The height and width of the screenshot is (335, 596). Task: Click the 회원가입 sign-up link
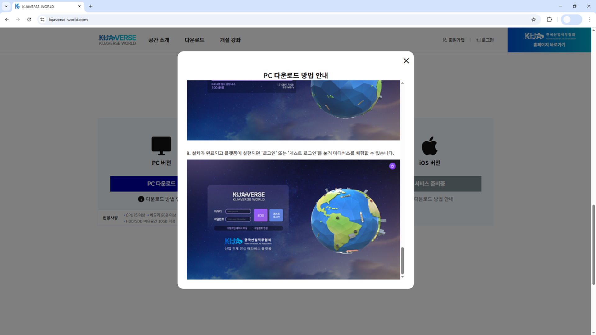pos(454,40)
